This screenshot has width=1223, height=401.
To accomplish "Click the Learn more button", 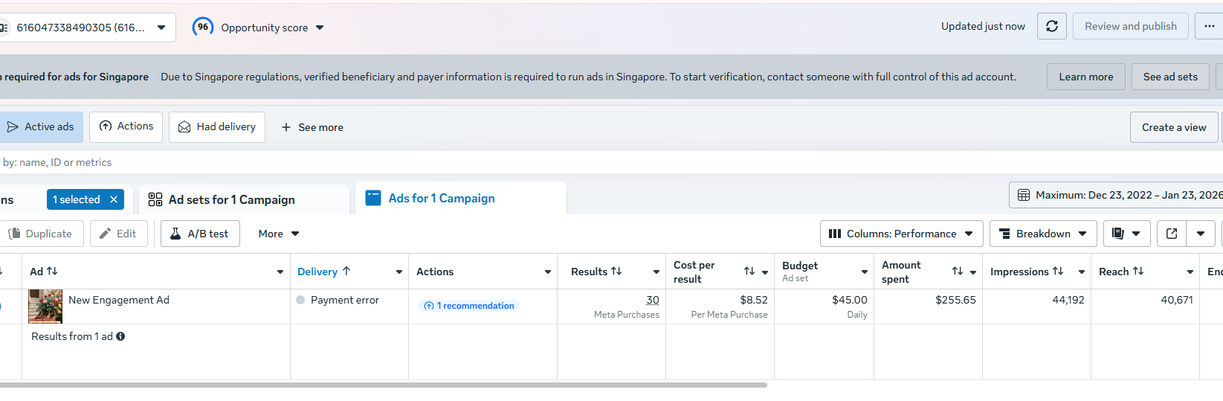I will coord(1085,77).
